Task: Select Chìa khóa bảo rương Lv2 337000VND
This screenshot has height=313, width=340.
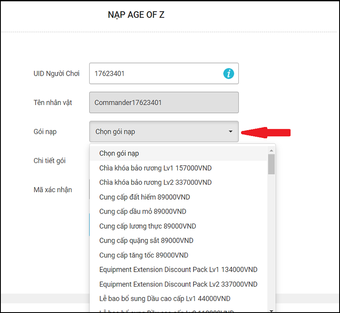Action: [x=178, y=182]
